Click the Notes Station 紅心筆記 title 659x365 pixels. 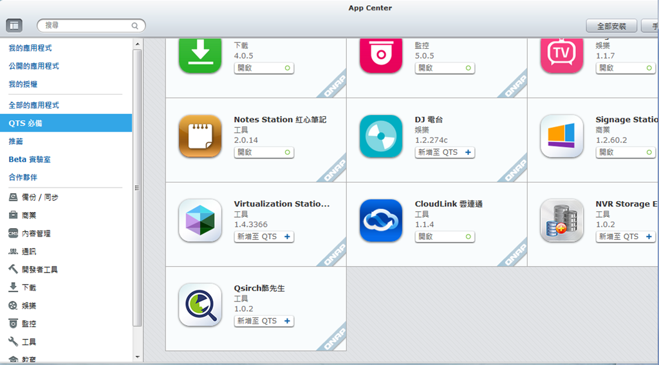[x=280, y=120]
